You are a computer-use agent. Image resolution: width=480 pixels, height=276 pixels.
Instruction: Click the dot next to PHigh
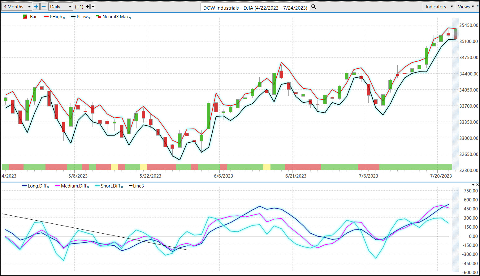click(64, 18)
